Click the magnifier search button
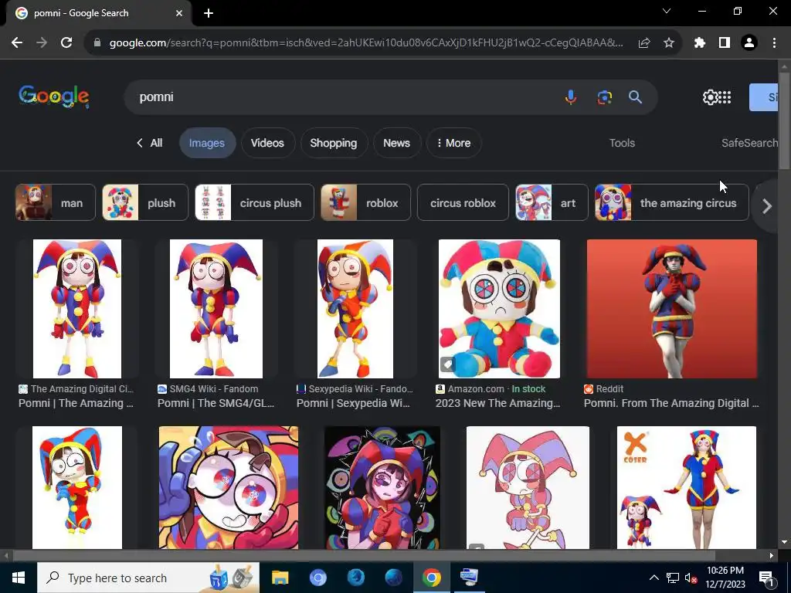 pyautogui.click(x=635, y=97)
